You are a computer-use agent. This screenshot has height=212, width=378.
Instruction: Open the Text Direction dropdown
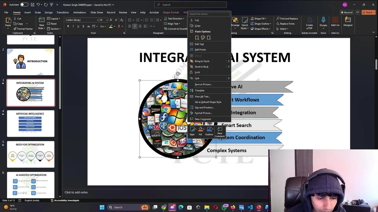(174, 19)
